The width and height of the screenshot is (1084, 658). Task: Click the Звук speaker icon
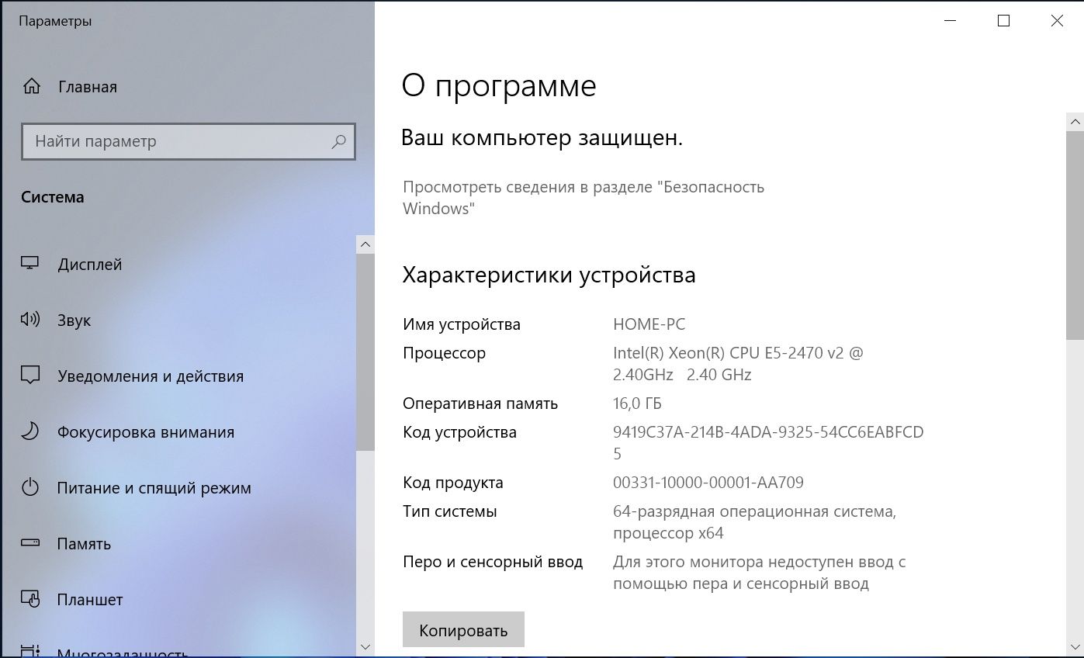[x=30, y=320]
